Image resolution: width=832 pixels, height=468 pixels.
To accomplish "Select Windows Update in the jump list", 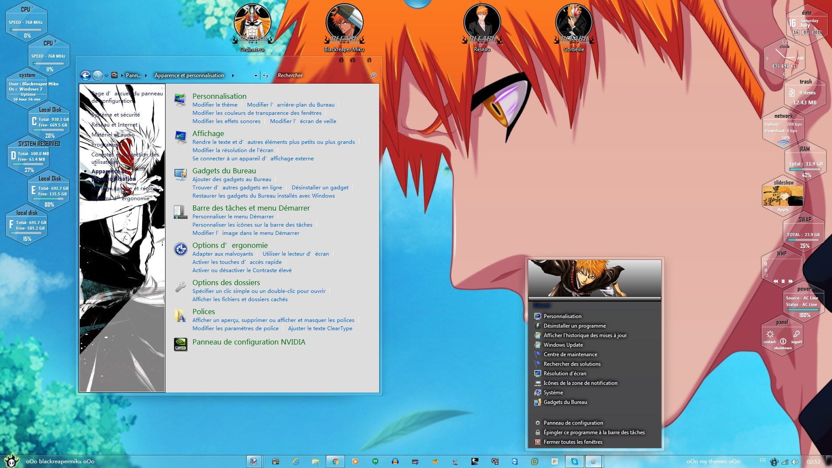I will pyautogui.click(x=563, y=345).
